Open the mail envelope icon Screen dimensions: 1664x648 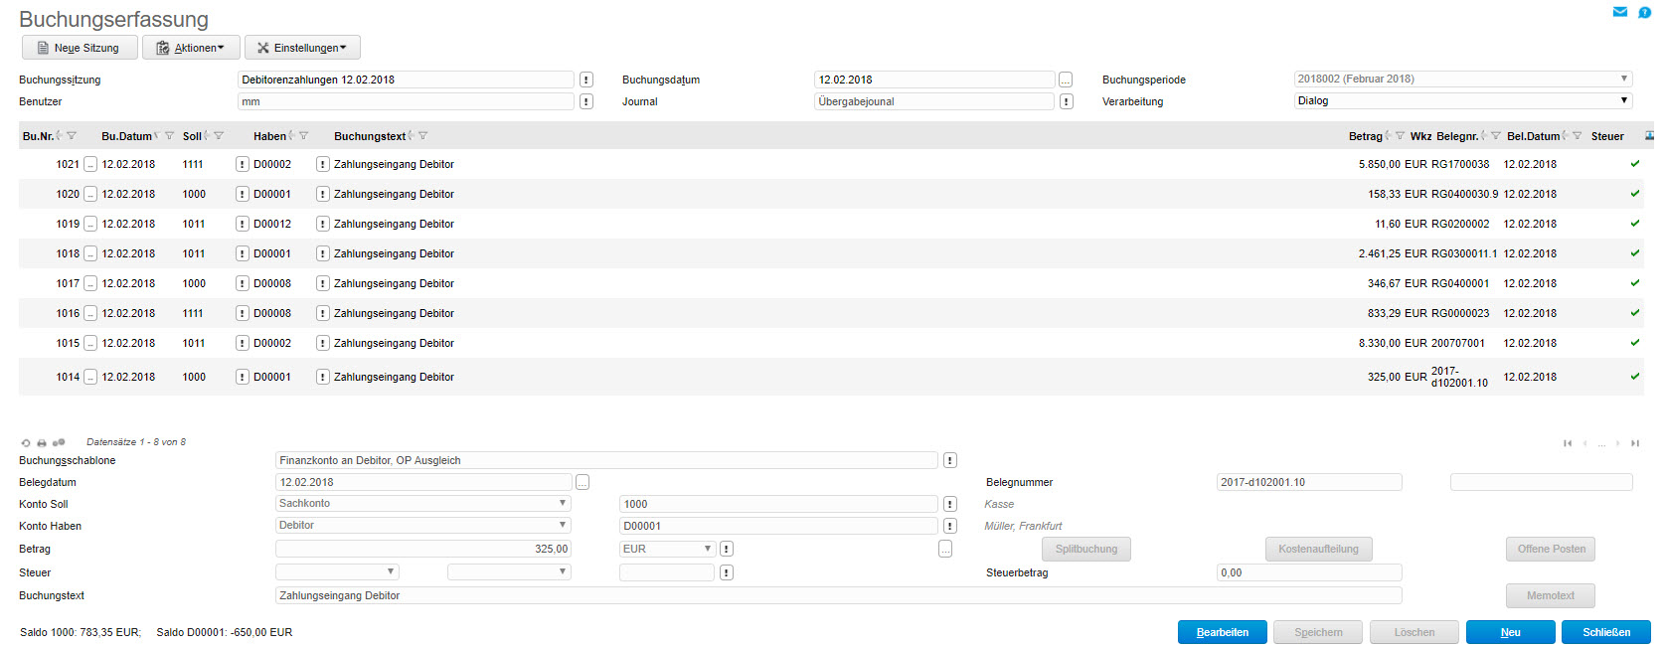point(1620,12)
